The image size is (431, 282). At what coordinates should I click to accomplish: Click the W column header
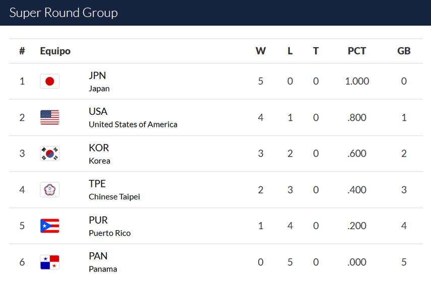point(261,51)
